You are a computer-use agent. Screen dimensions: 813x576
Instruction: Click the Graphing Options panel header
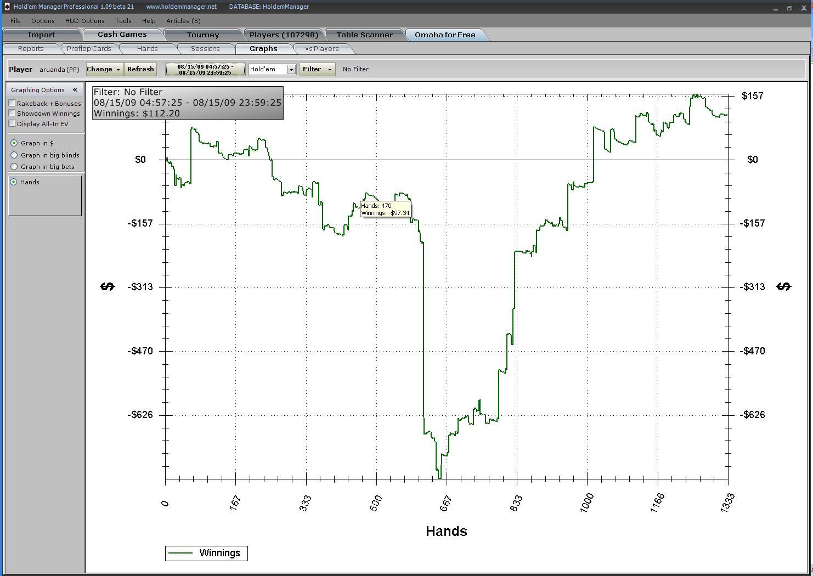click(45, 90)
